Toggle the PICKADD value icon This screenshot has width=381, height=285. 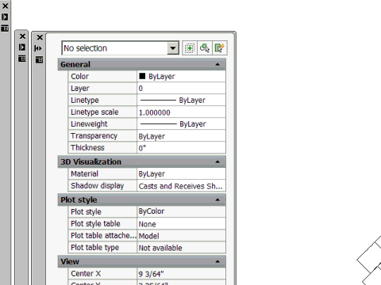coord(190,48)
